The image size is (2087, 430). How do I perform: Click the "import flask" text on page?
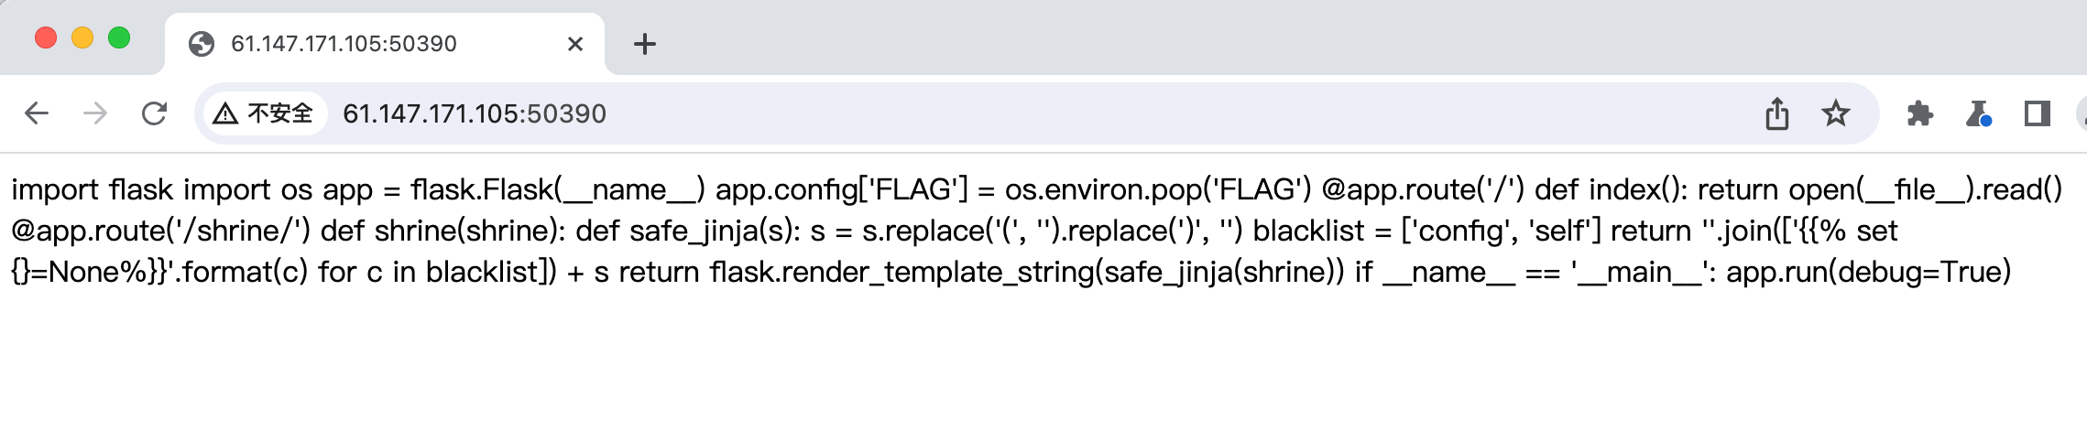pos(92,189)
